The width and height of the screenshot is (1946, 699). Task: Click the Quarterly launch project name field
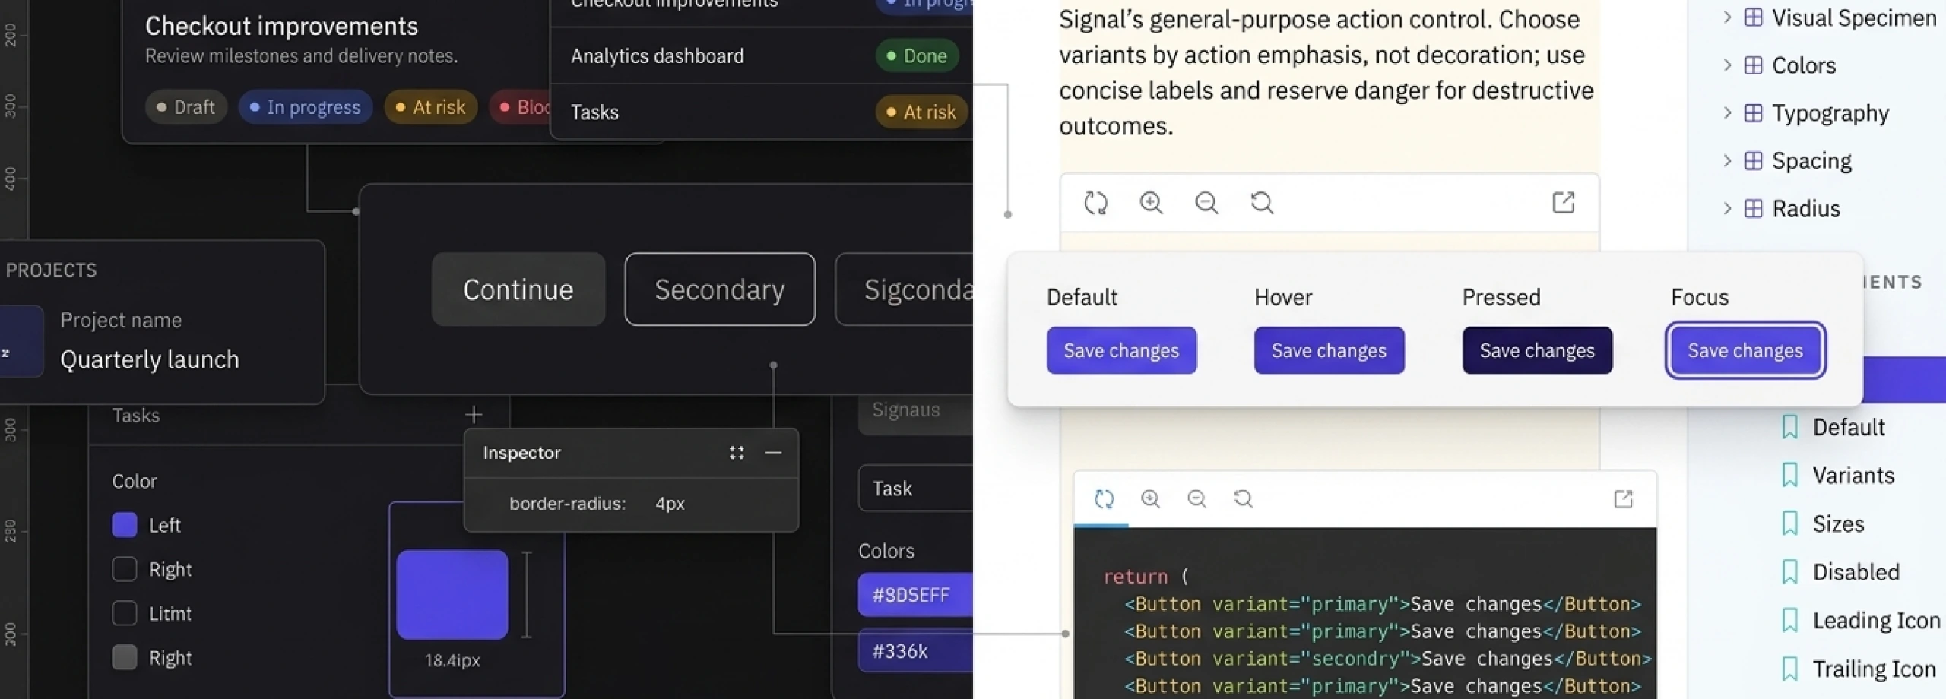[150, 359]
